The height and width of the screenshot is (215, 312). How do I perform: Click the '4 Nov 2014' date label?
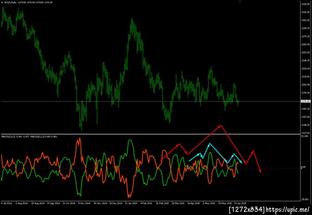pos(84,203)
